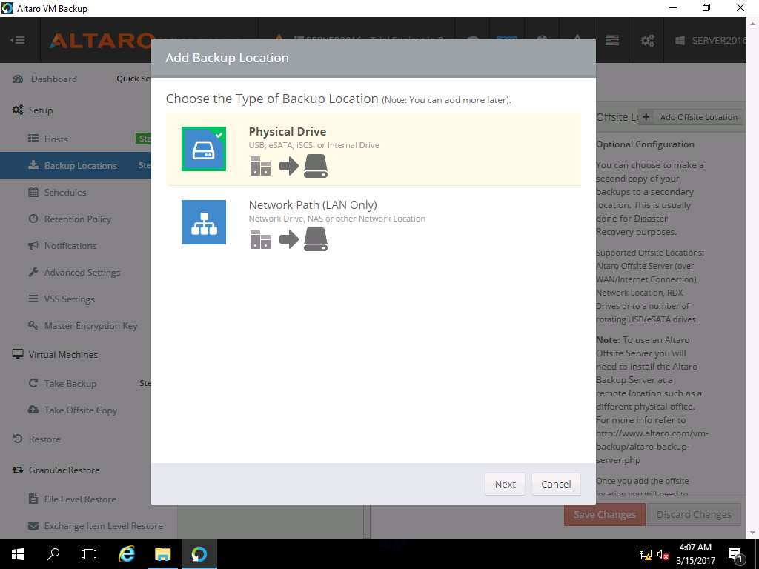Open the Restore section
759x569 pixels.
(44, 439)
